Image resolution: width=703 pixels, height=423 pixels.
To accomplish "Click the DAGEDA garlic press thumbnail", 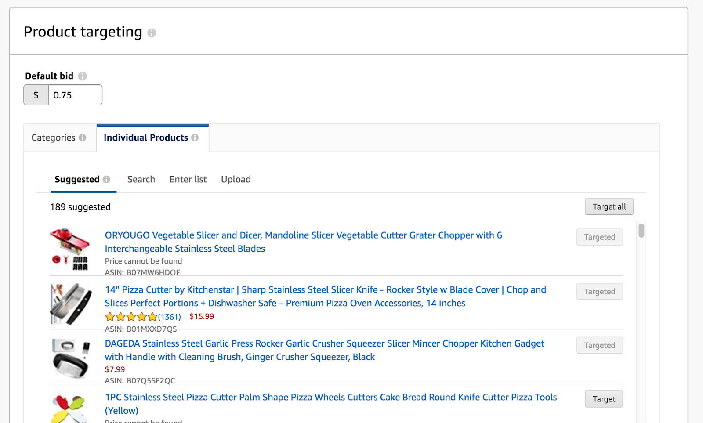I will (x=71, y=358).
